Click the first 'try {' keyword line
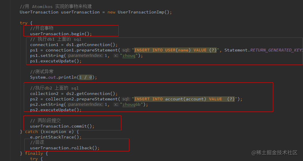303x161 pixels. click(x=26, y=23)
